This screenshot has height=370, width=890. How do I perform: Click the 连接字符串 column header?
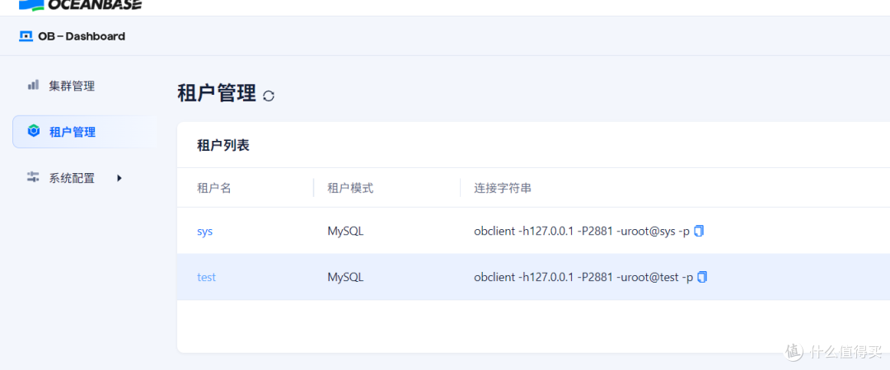pyautogui.click(x=503, y=188)
